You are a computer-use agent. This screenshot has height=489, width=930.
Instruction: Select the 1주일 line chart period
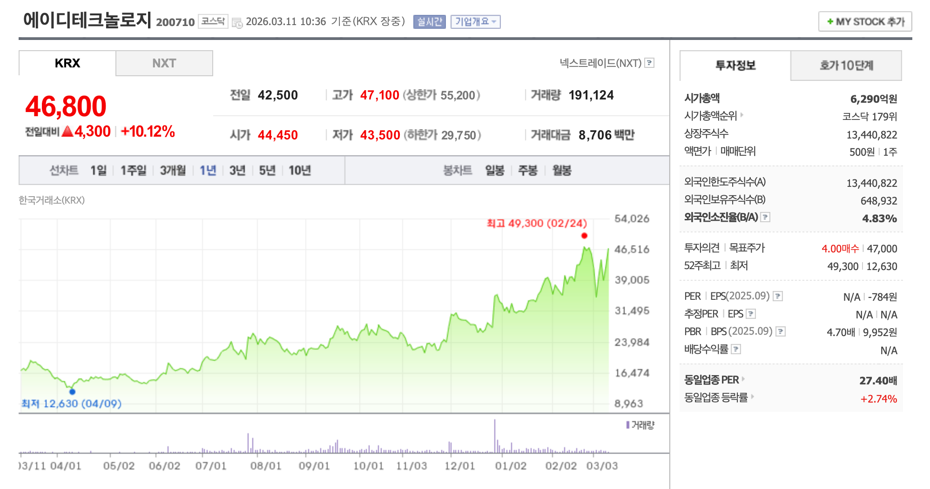click(x=133, y=171)
